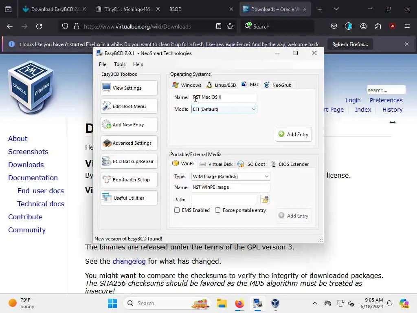Click the Name field containing NST WinPE Image
This screenshot has height=313, width=417.
[230, 187]
